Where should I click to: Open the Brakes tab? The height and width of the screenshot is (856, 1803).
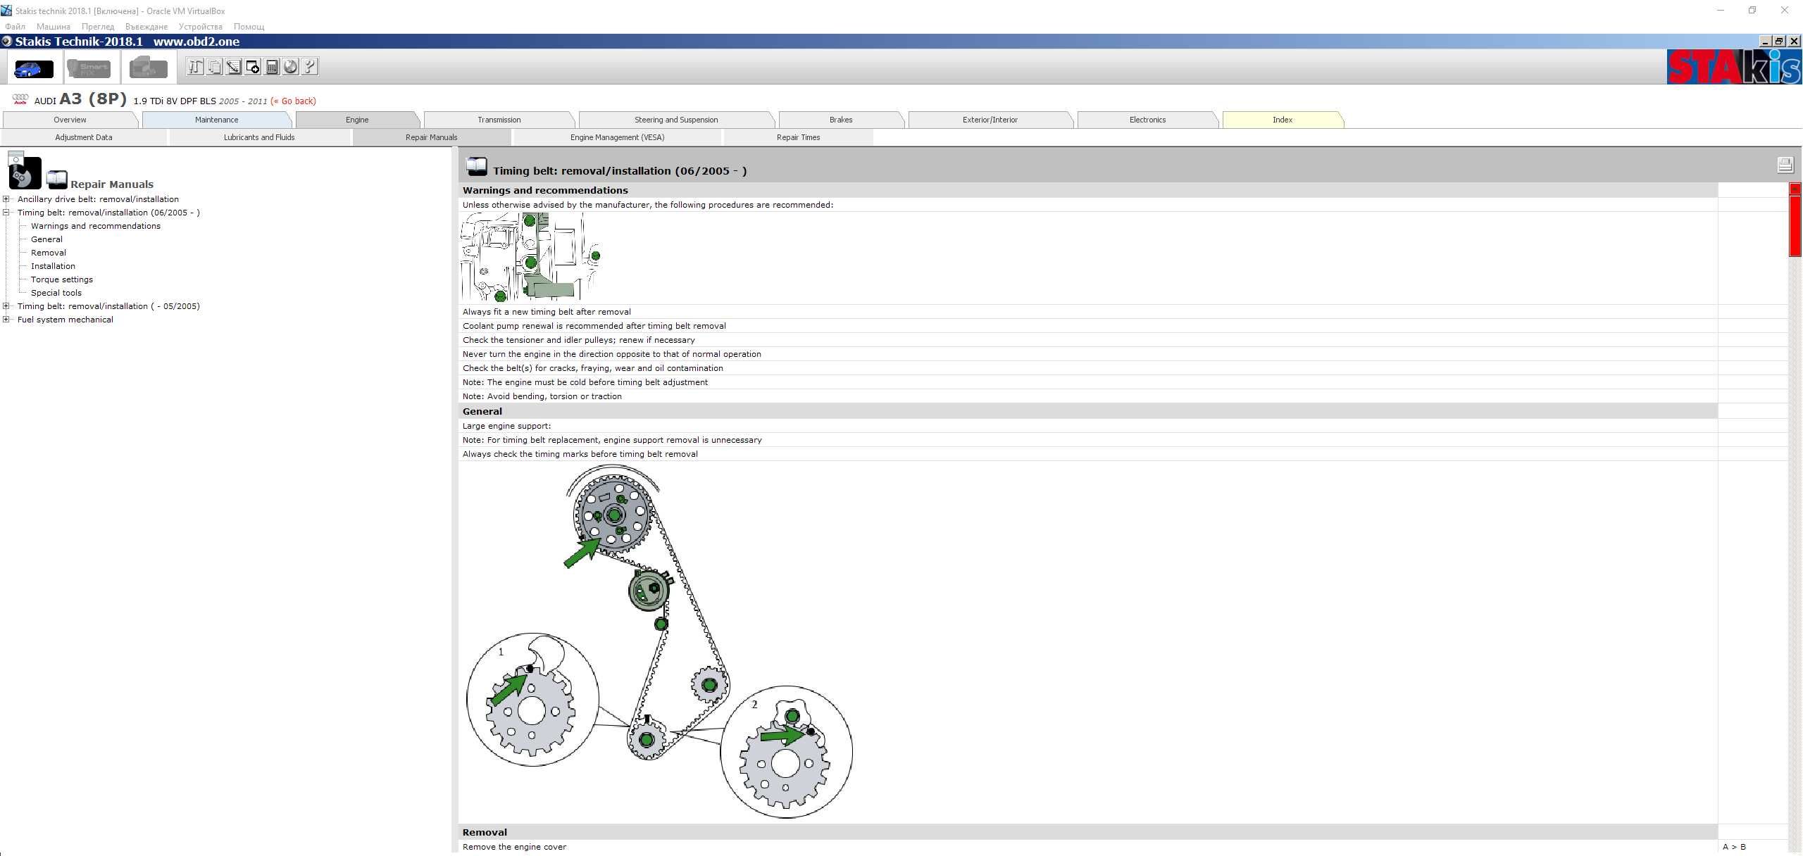pyautogui.click(x=840, y=120)
